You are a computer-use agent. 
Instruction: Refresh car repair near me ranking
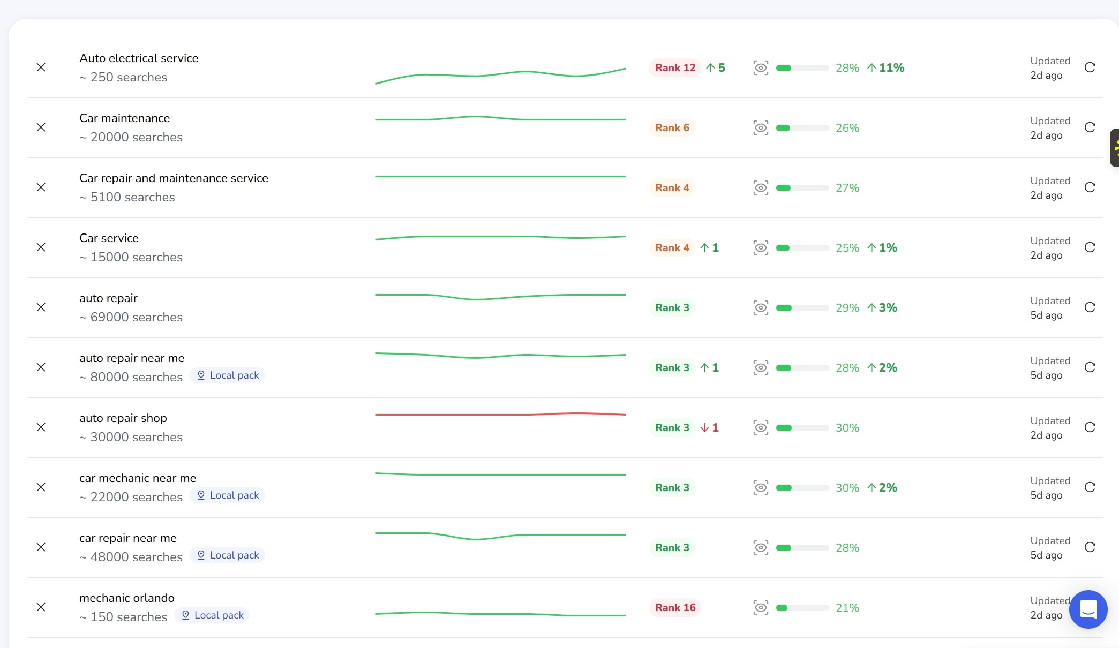point(1090,547)
